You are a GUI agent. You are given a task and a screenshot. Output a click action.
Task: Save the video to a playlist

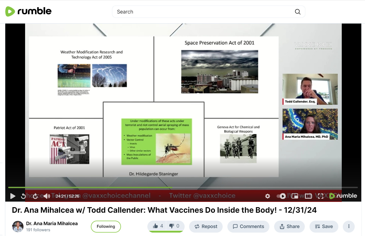324,226
